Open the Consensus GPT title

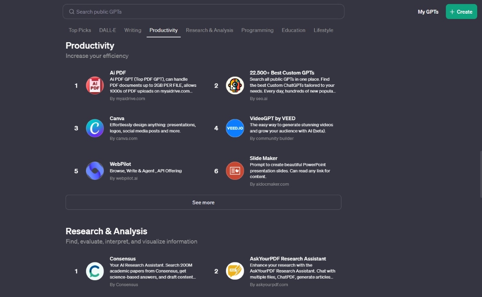pos(123,259)
